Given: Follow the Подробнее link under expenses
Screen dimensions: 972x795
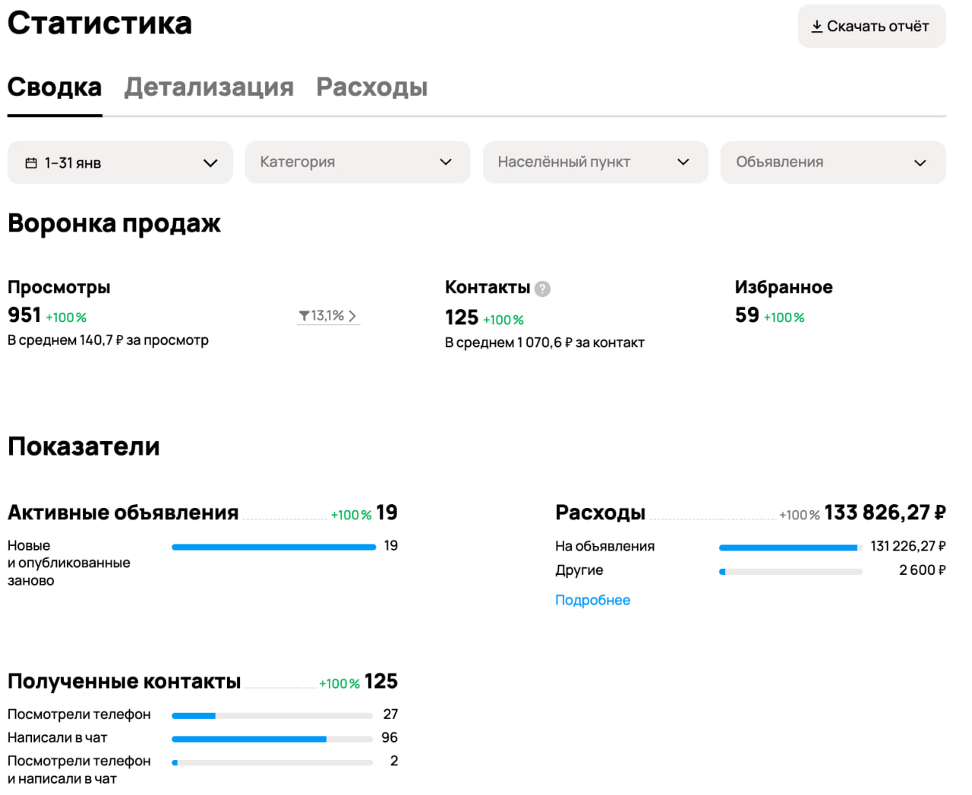Looking at the screenshot, I should tap(592, 600).
